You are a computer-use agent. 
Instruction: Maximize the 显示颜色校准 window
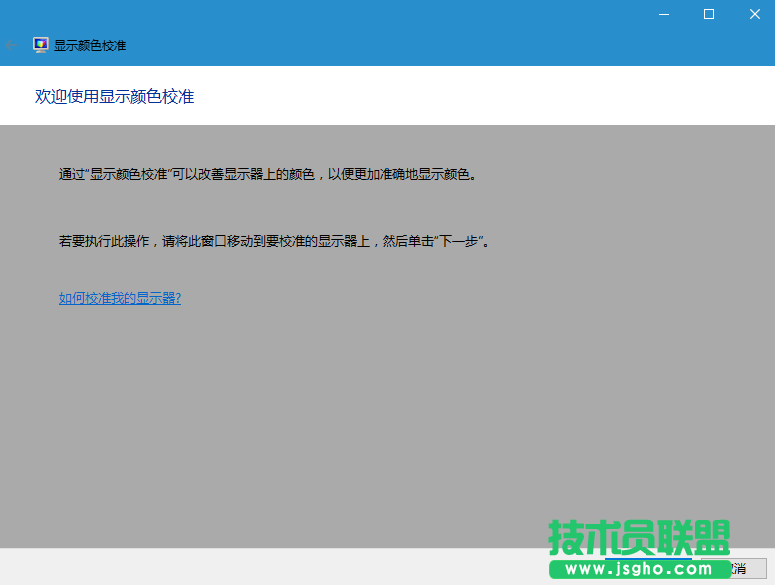(709, 14)
